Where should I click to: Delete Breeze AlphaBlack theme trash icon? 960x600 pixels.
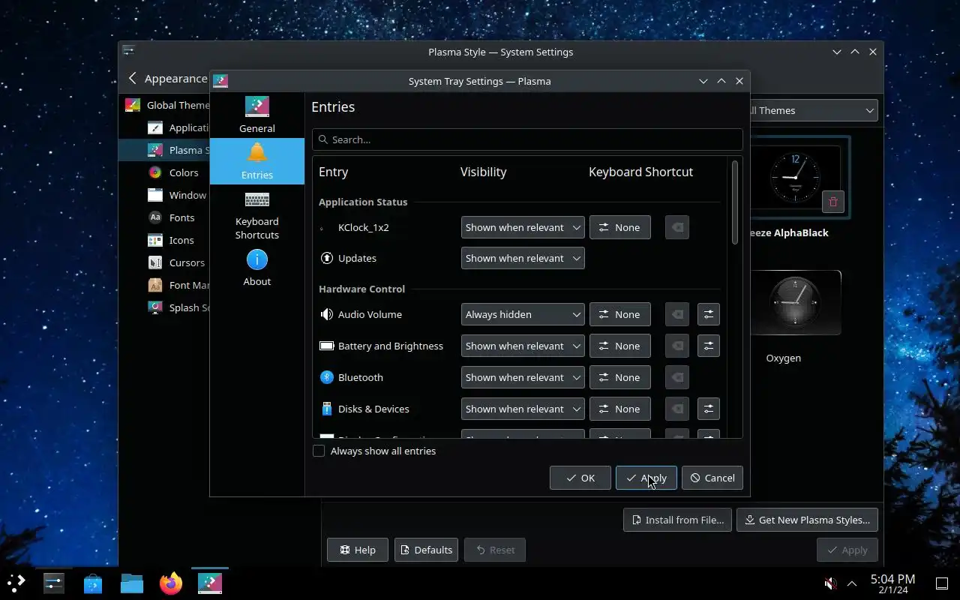pyautogui.click(x=833, y=202)
